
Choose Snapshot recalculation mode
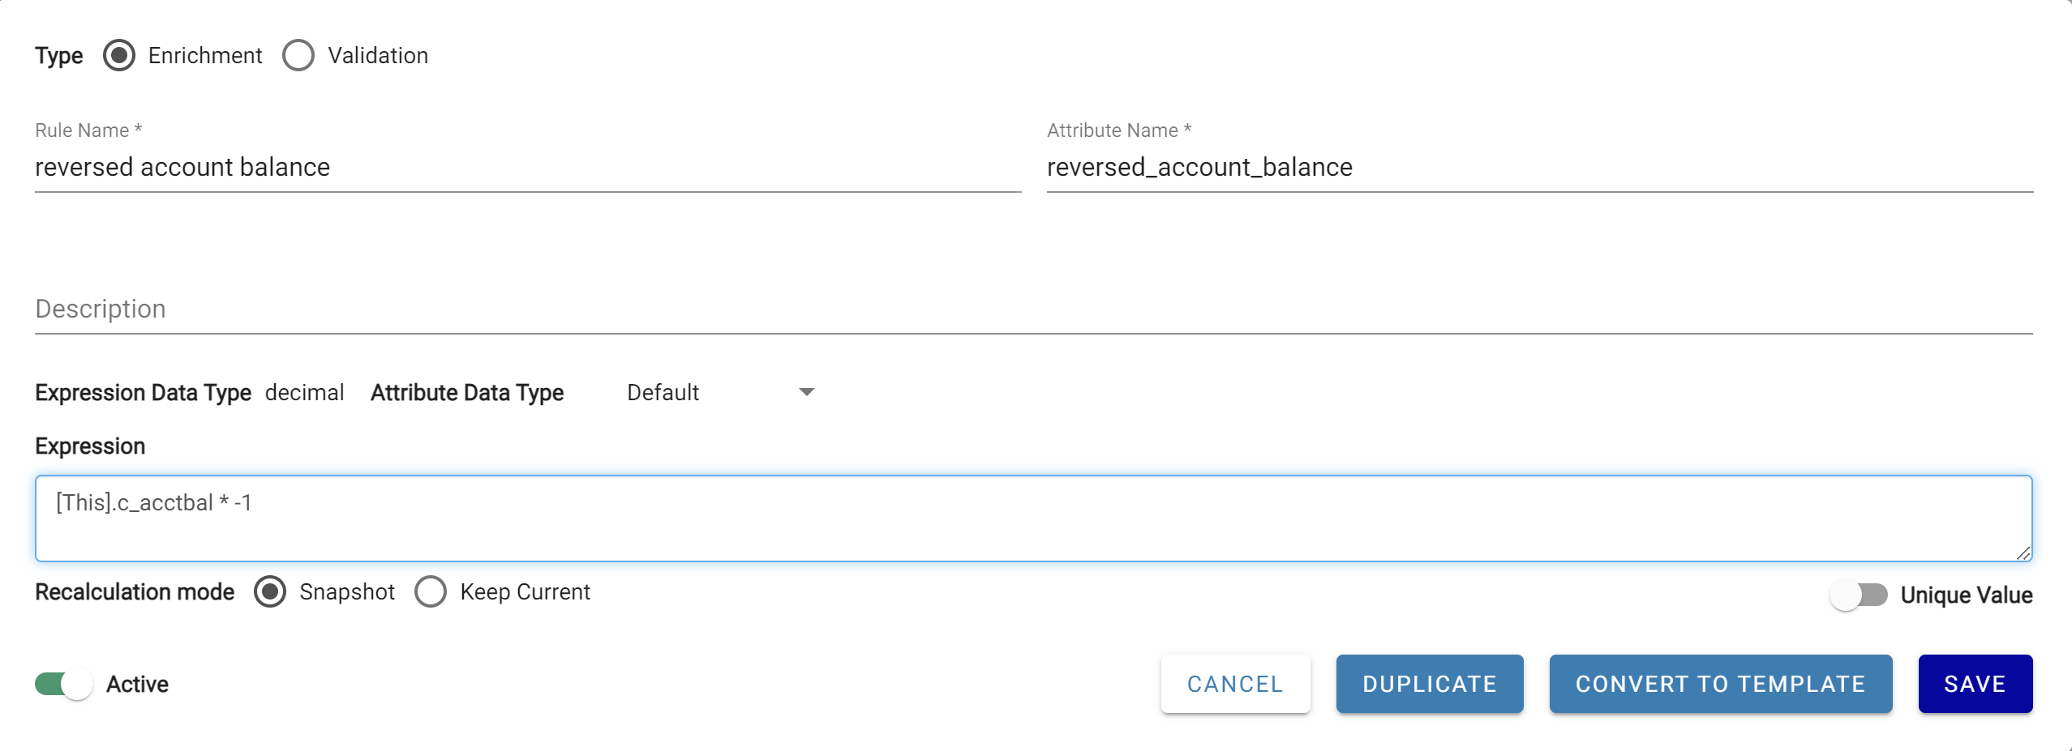[x=270, y=592]
